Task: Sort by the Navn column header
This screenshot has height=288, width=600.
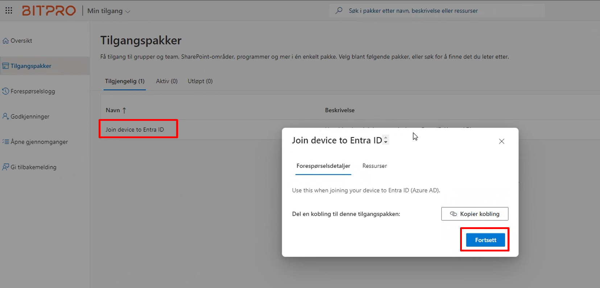Action: [x=116, y=110]
